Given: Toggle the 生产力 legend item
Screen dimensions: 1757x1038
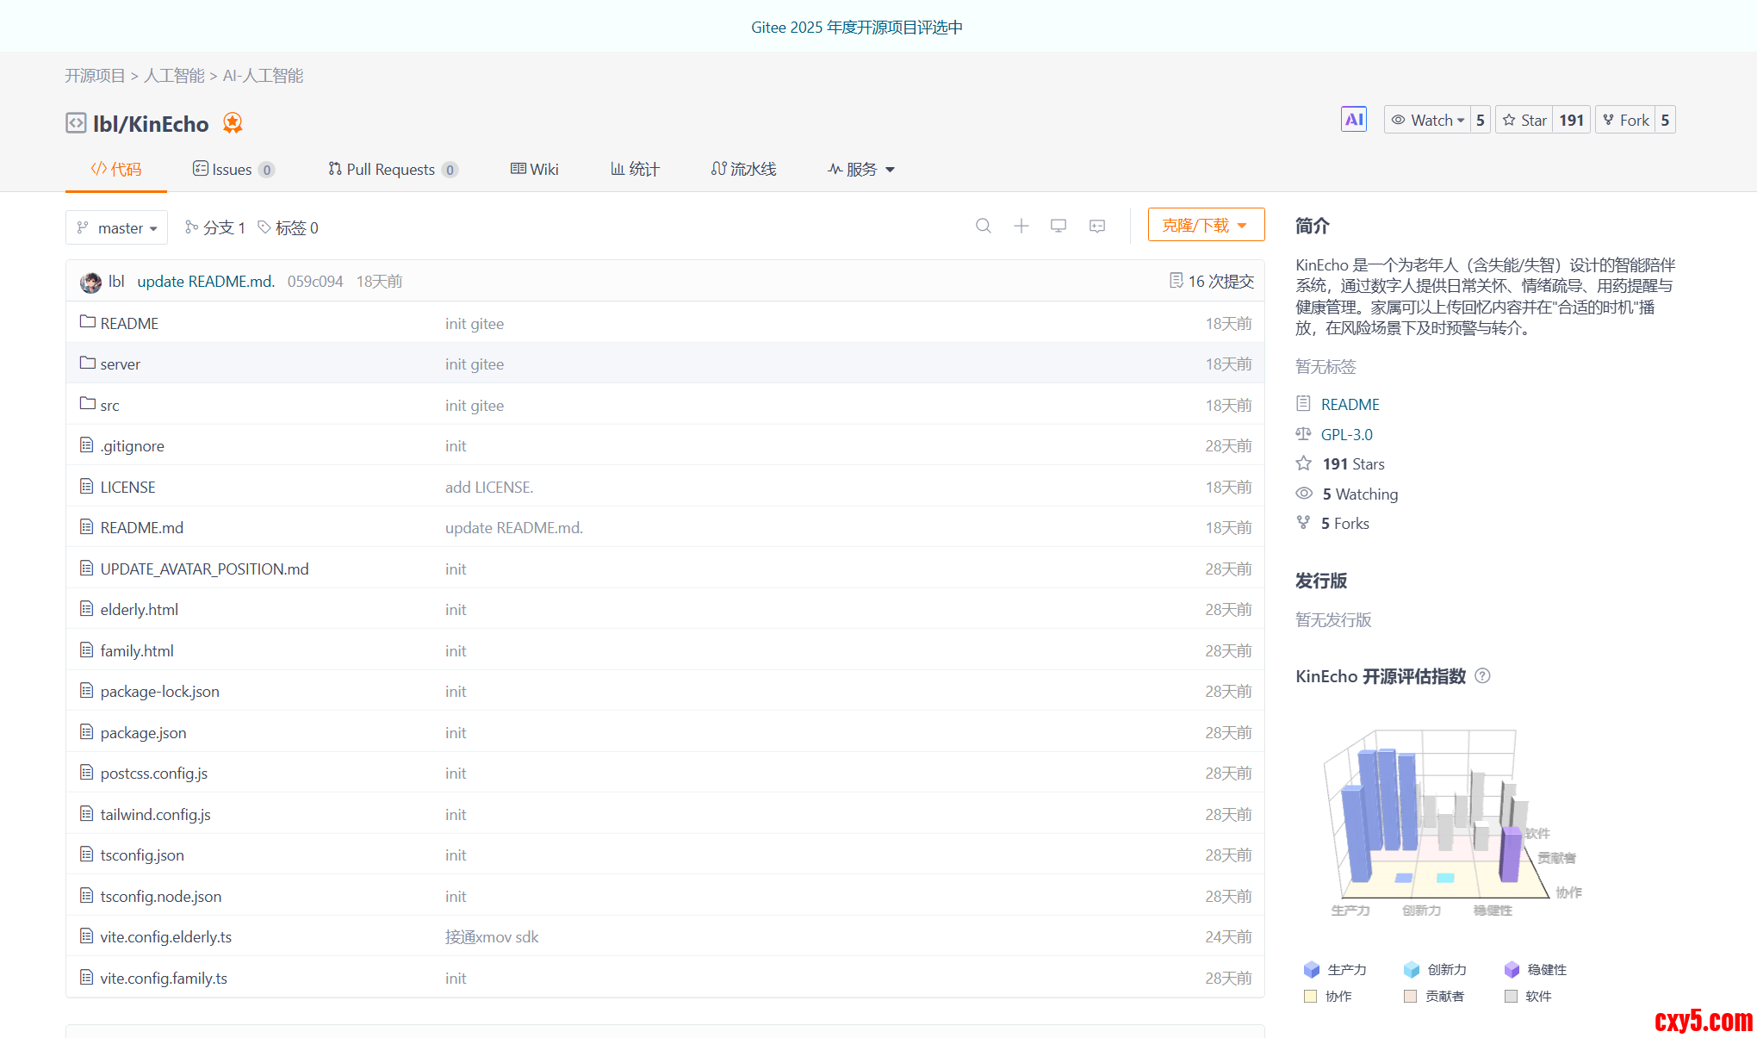Looking at the screenshot, I should (x=1335, y=970).
